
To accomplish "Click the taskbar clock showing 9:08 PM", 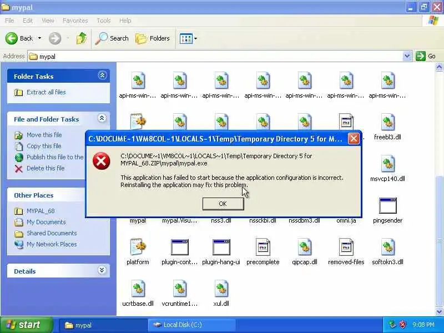I will coord(423,325).
